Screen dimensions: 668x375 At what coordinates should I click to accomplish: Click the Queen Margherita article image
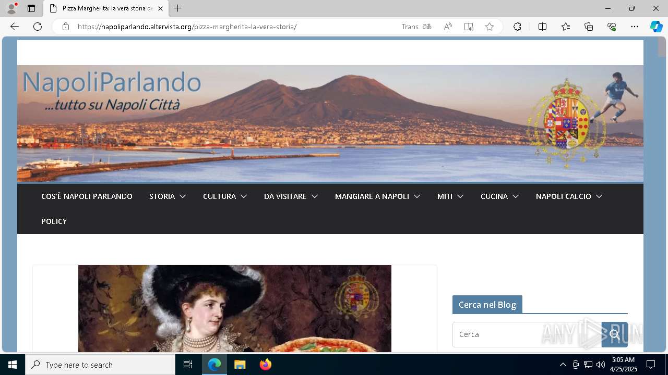point(235,308)
